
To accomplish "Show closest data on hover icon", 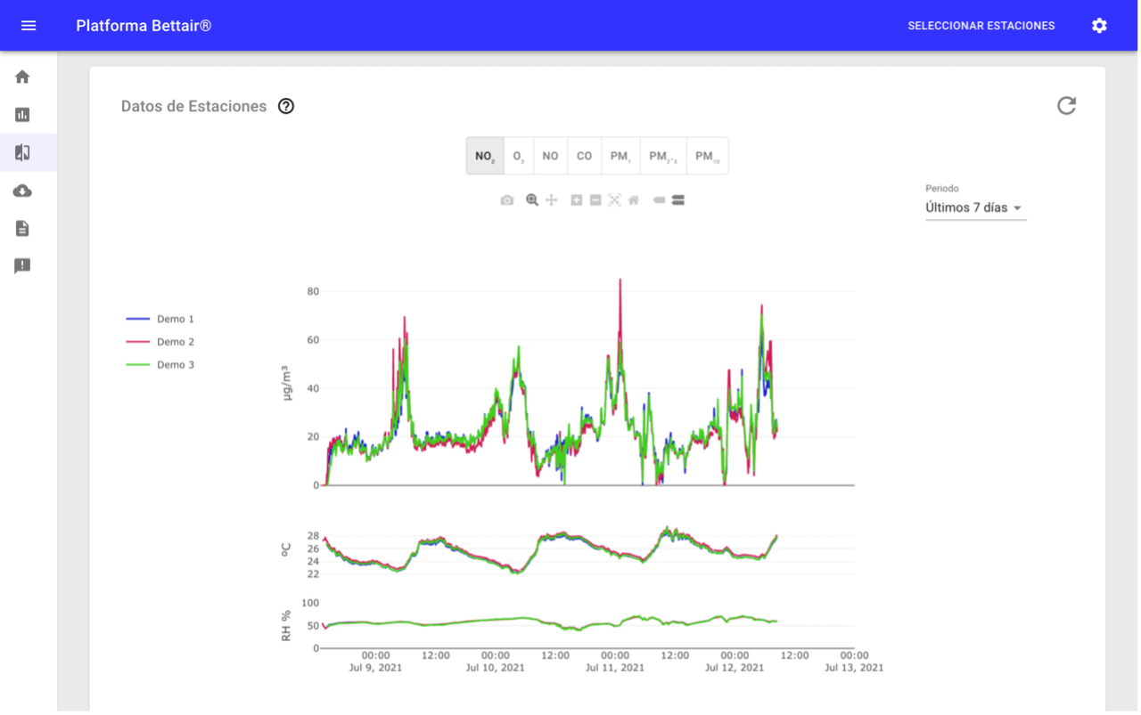I will (659, 200).
